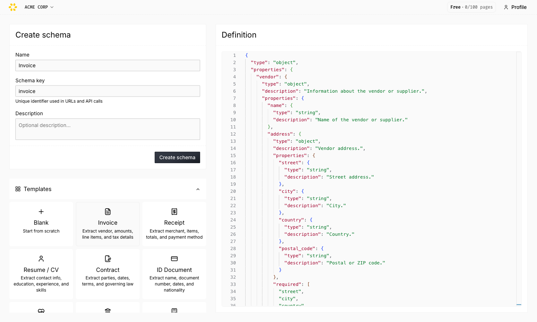Click the Invoice template description text

pyautogui.click(x=108, y=234)
